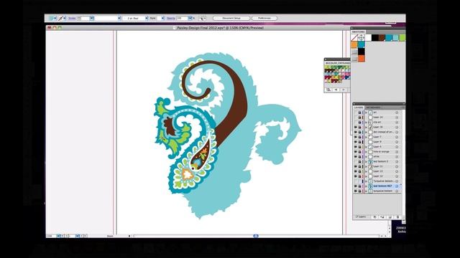The width and height of the screenshot is (460, 258).
Task: Select the white swatch in Swatches panel
Action: coord(368,37)
